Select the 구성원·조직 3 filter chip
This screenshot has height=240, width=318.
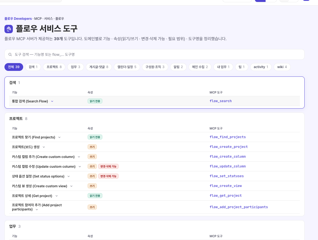[x=155, y=67]
